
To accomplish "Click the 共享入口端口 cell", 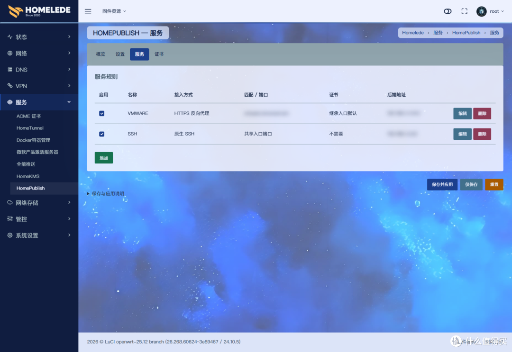I will pos(258,134).
